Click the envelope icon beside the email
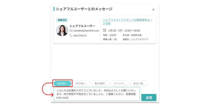Image resolution: width=210 pixels, height=105 pixels. pos(71,31)
